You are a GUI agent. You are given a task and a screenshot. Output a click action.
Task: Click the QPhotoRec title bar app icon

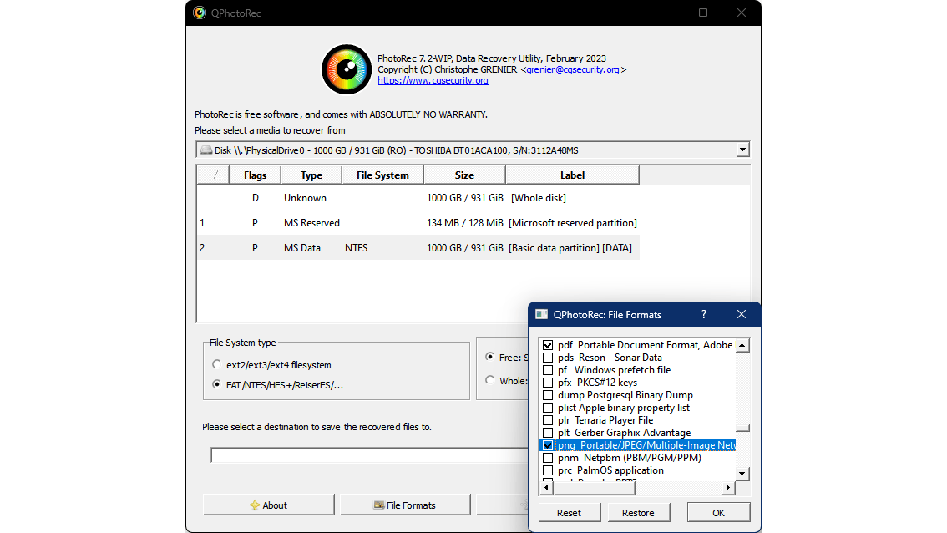tap(200, 13)
